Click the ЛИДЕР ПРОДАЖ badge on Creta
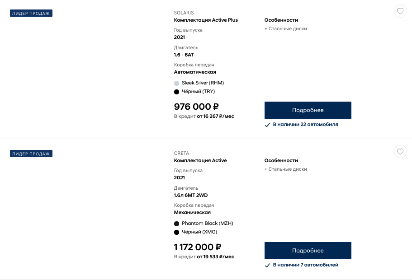 pos(31,154)
